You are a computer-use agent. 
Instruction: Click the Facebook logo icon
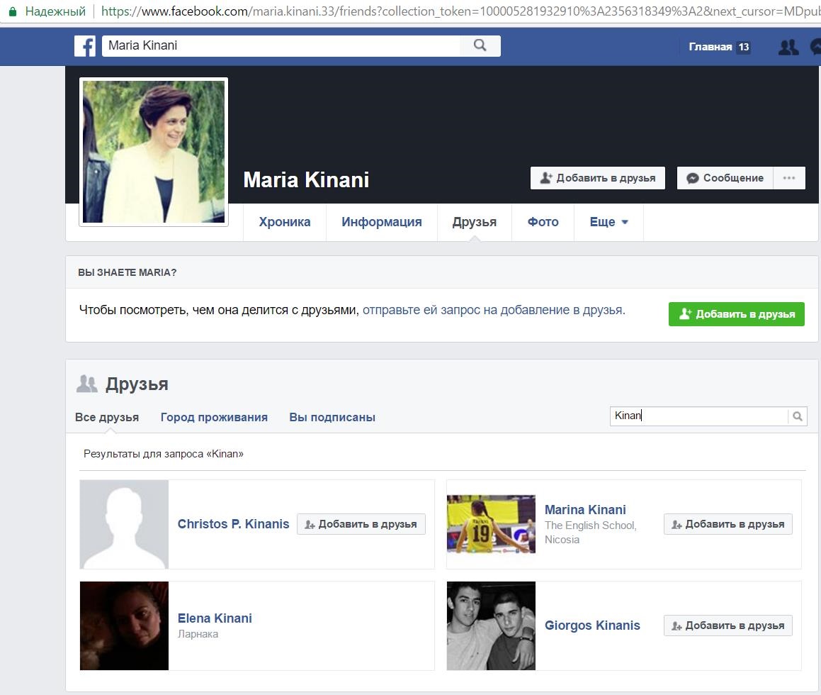tap(85, 46)
